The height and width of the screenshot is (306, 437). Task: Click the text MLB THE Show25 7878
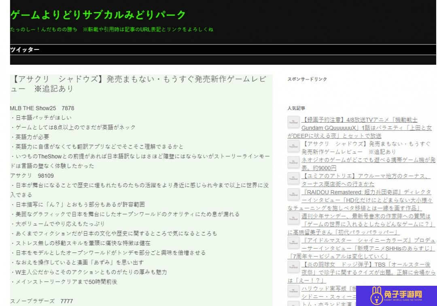click(42, 108)
